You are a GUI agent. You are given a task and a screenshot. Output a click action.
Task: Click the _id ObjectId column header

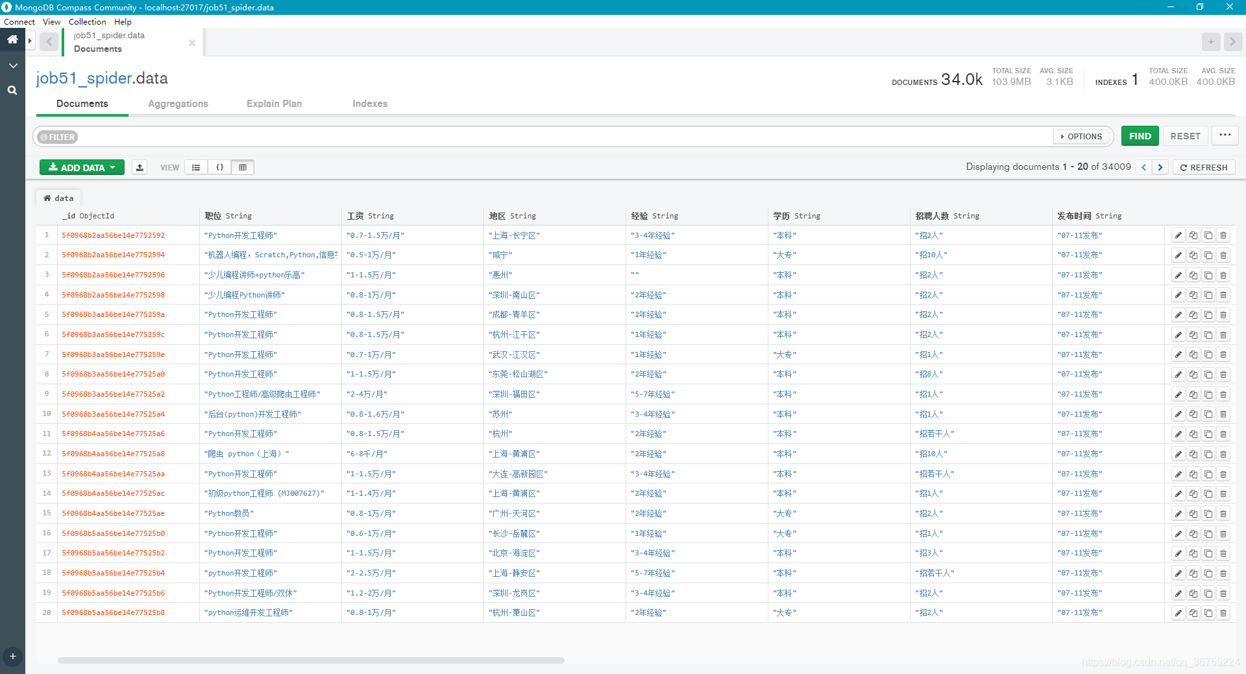point(88,216)
